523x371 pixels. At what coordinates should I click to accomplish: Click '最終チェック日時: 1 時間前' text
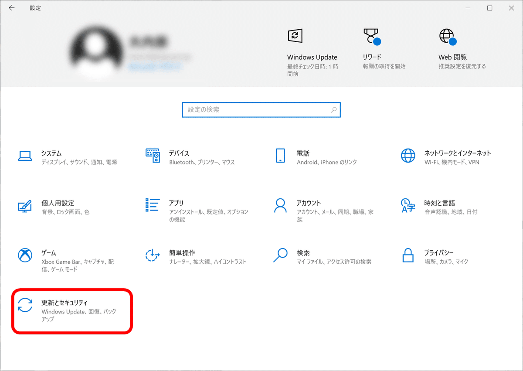pos(313,70)
